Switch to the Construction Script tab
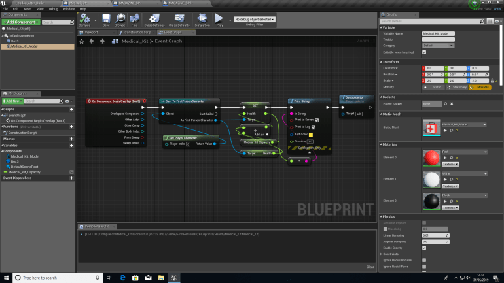Screen dimensions: 504x283 (137, 33)
